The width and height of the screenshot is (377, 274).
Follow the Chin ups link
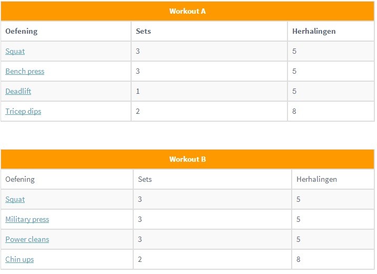pyautogui.click(x=19, y=260)
